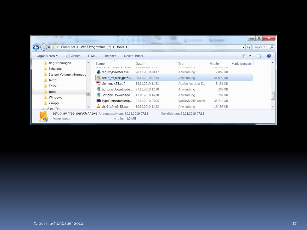The image size is (307, 230).
Task: Open help with the question mark icon
Action: click(x=269, y=56)
